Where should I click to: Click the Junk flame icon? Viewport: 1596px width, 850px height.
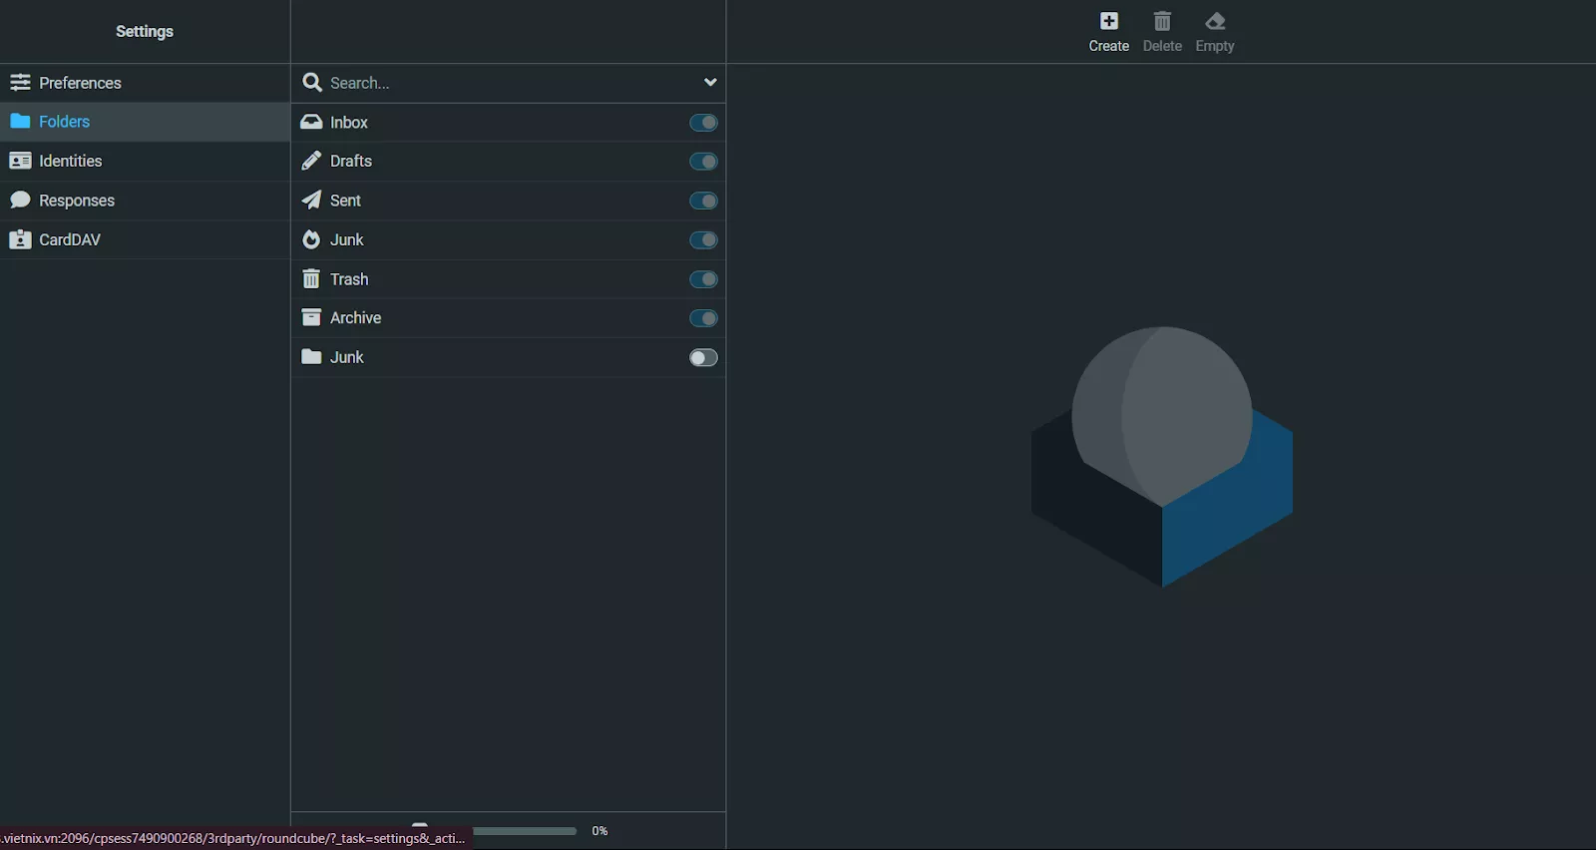tap(311, 239)
